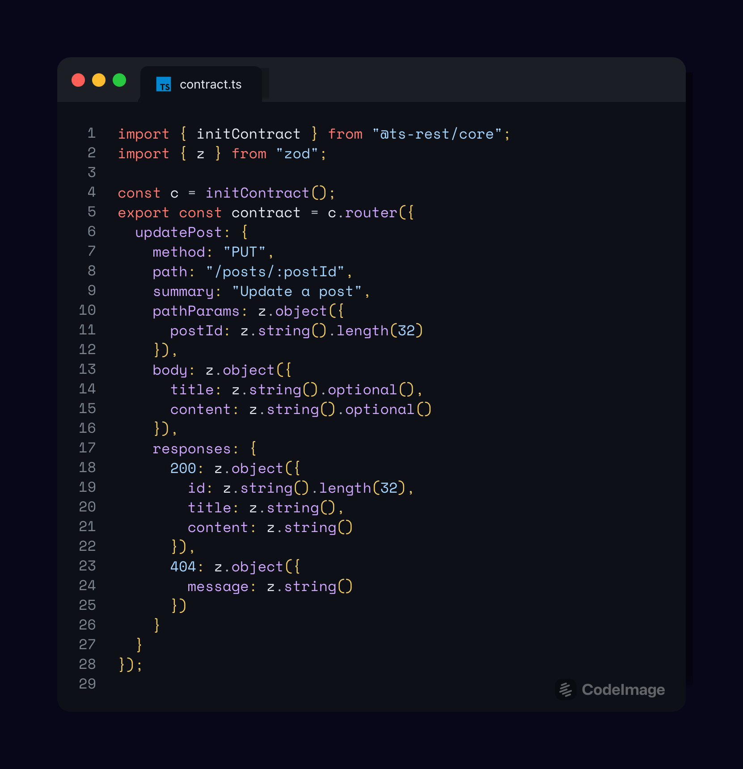The height and width of the screenshot is (769, 743).
Task: Click the TypeScript file icon in tab
Action: point(164,85)
